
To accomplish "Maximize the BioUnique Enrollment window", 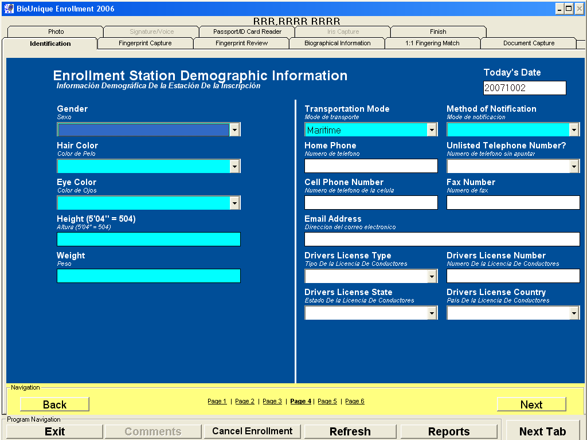I will click(x=569, y=9).
